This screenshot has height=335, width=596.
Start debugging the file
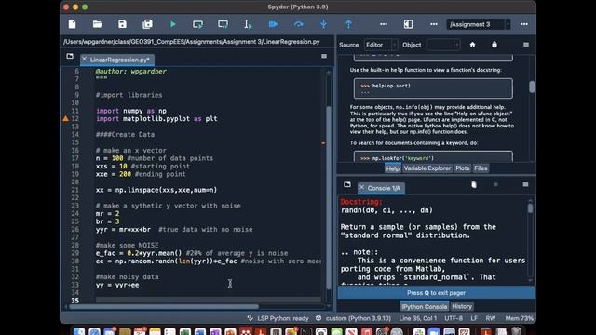[273, 24]
